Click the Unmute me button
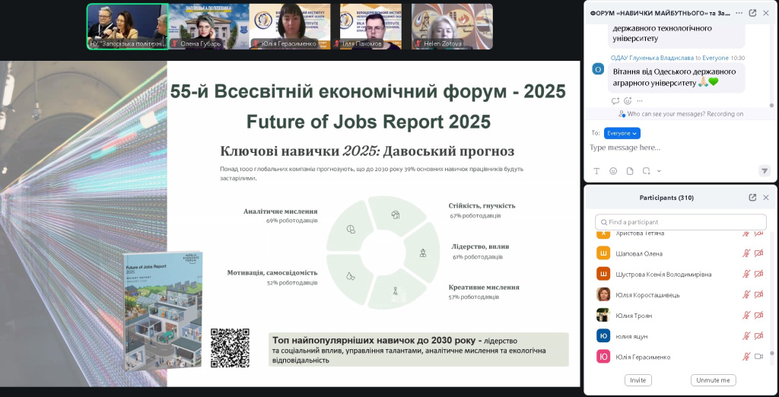The width and height of the screenshot is (779, 397). tap(713, 380)
